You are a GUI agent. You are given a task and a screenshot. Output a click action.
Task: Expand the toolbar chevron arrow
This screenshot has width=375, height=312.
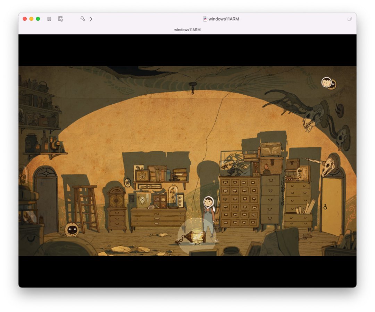coord(91,19)
